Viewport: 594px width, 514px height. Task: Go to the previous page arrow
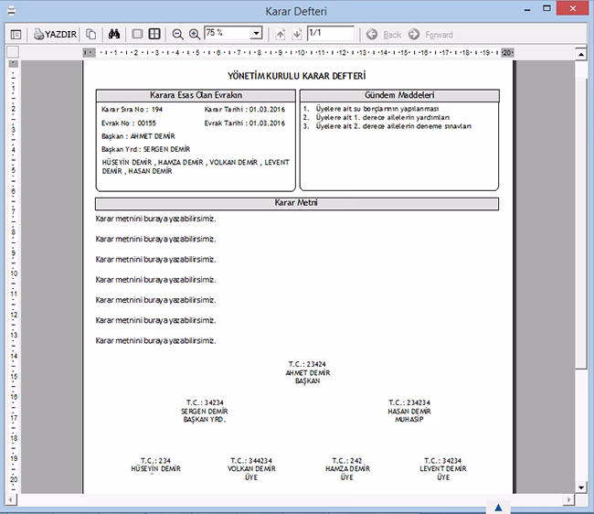(x=280, y=35)
